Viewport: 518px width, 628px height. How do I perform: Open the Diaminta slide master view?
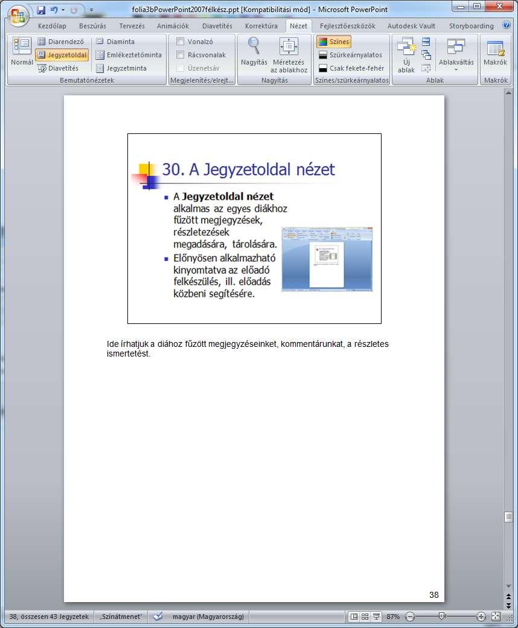coord(115,42)
